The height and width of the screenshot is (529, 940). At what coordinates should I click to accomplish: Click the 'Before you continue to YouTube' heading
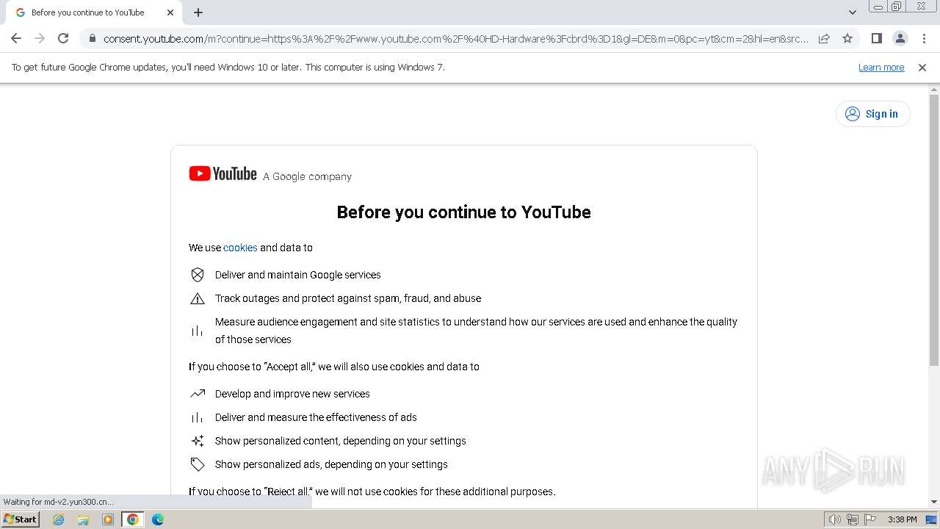463,212
